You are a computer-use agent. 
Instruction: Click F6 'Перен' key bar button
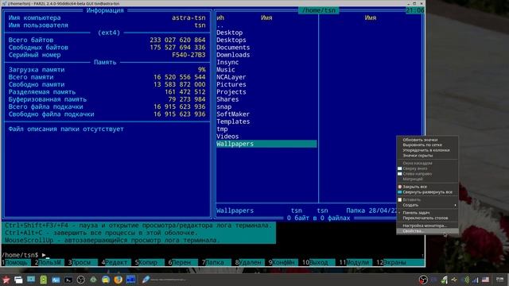tap(183, 262)
